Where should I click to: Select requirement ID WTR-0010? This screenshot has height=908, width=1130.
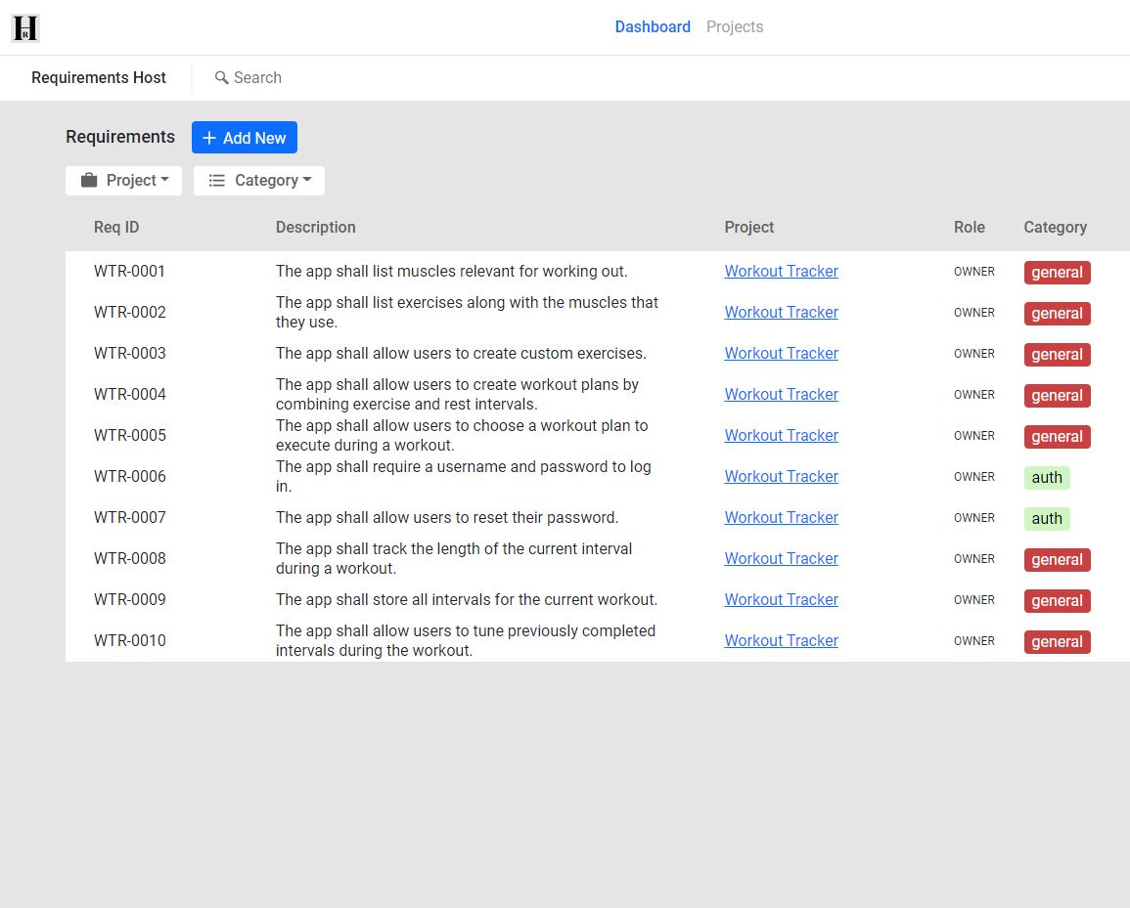(130, 640)
